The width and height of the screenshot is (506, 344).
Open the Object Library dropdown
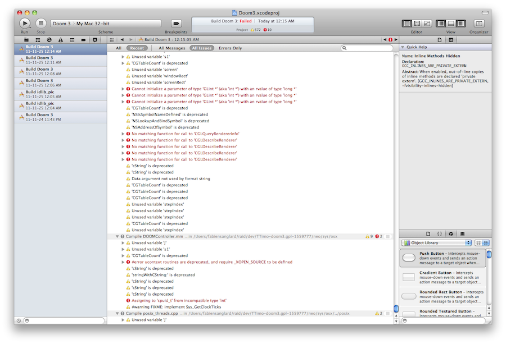(437, 242)
